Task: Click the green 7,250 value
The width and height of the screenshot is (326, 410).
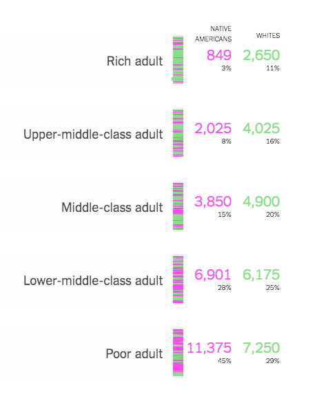Action: tap(261, 348)
